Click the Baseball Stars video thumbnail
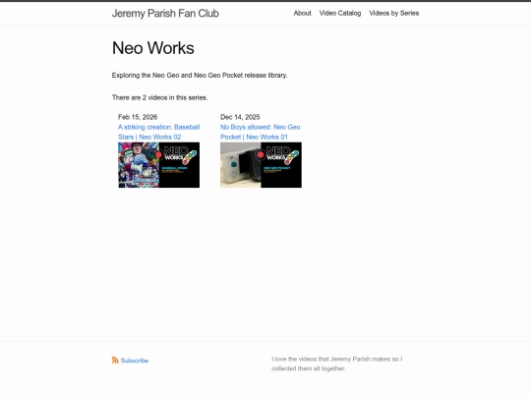531x398 pixels. [x=159, y=165]
